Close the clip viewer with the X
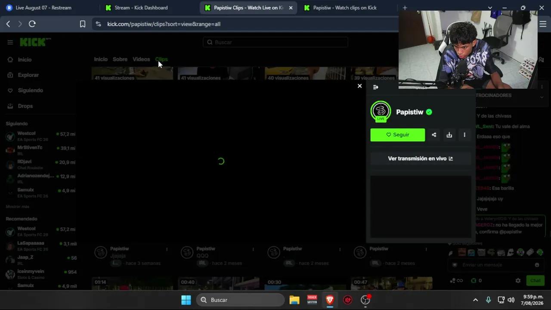 coord(359,86)
